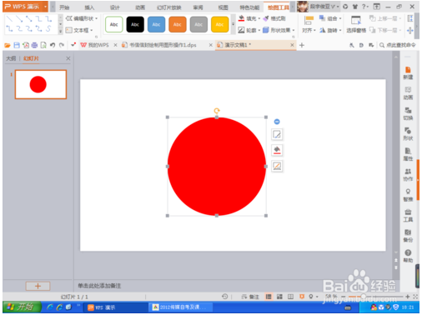The height and width of the screenshot is (315, 422).
Task: Open the new document icon in right sidebar
Action: pyautogui.click(x=408, y=72)
